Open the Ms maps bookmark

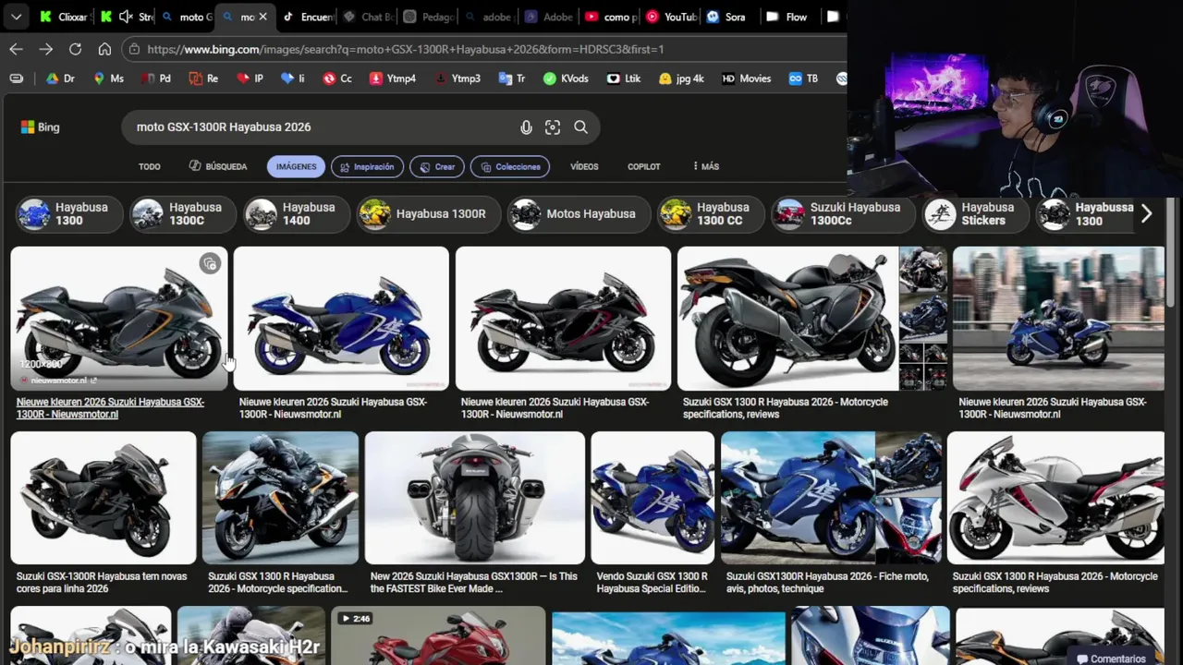tap(108, 79)
